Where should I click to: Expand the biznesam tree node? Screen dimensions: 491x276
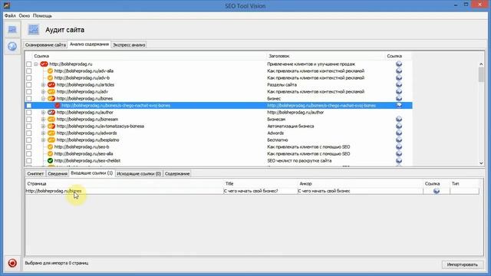[43, 120]
